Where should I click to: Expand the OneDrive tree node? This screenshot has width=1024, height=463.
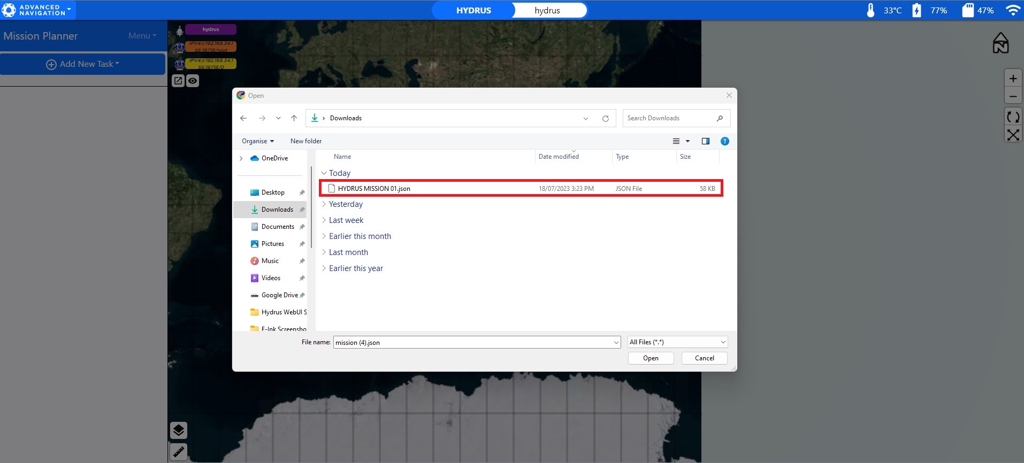tap(241, 158)
